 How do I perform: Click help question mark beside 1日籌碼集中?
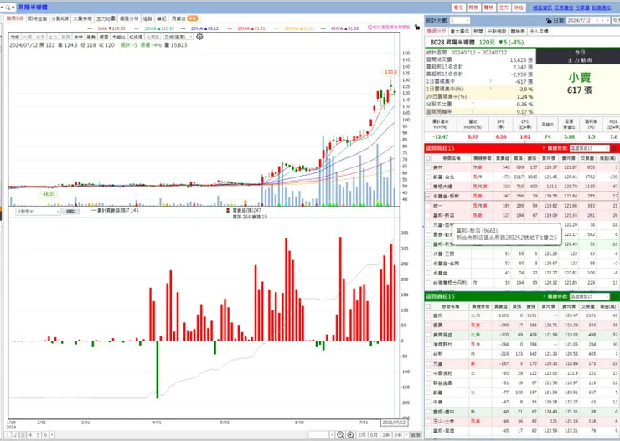click(490, 81)
